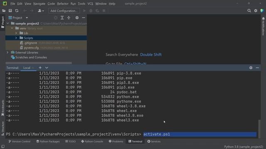Open the Navigate menu

coord(39,4)
